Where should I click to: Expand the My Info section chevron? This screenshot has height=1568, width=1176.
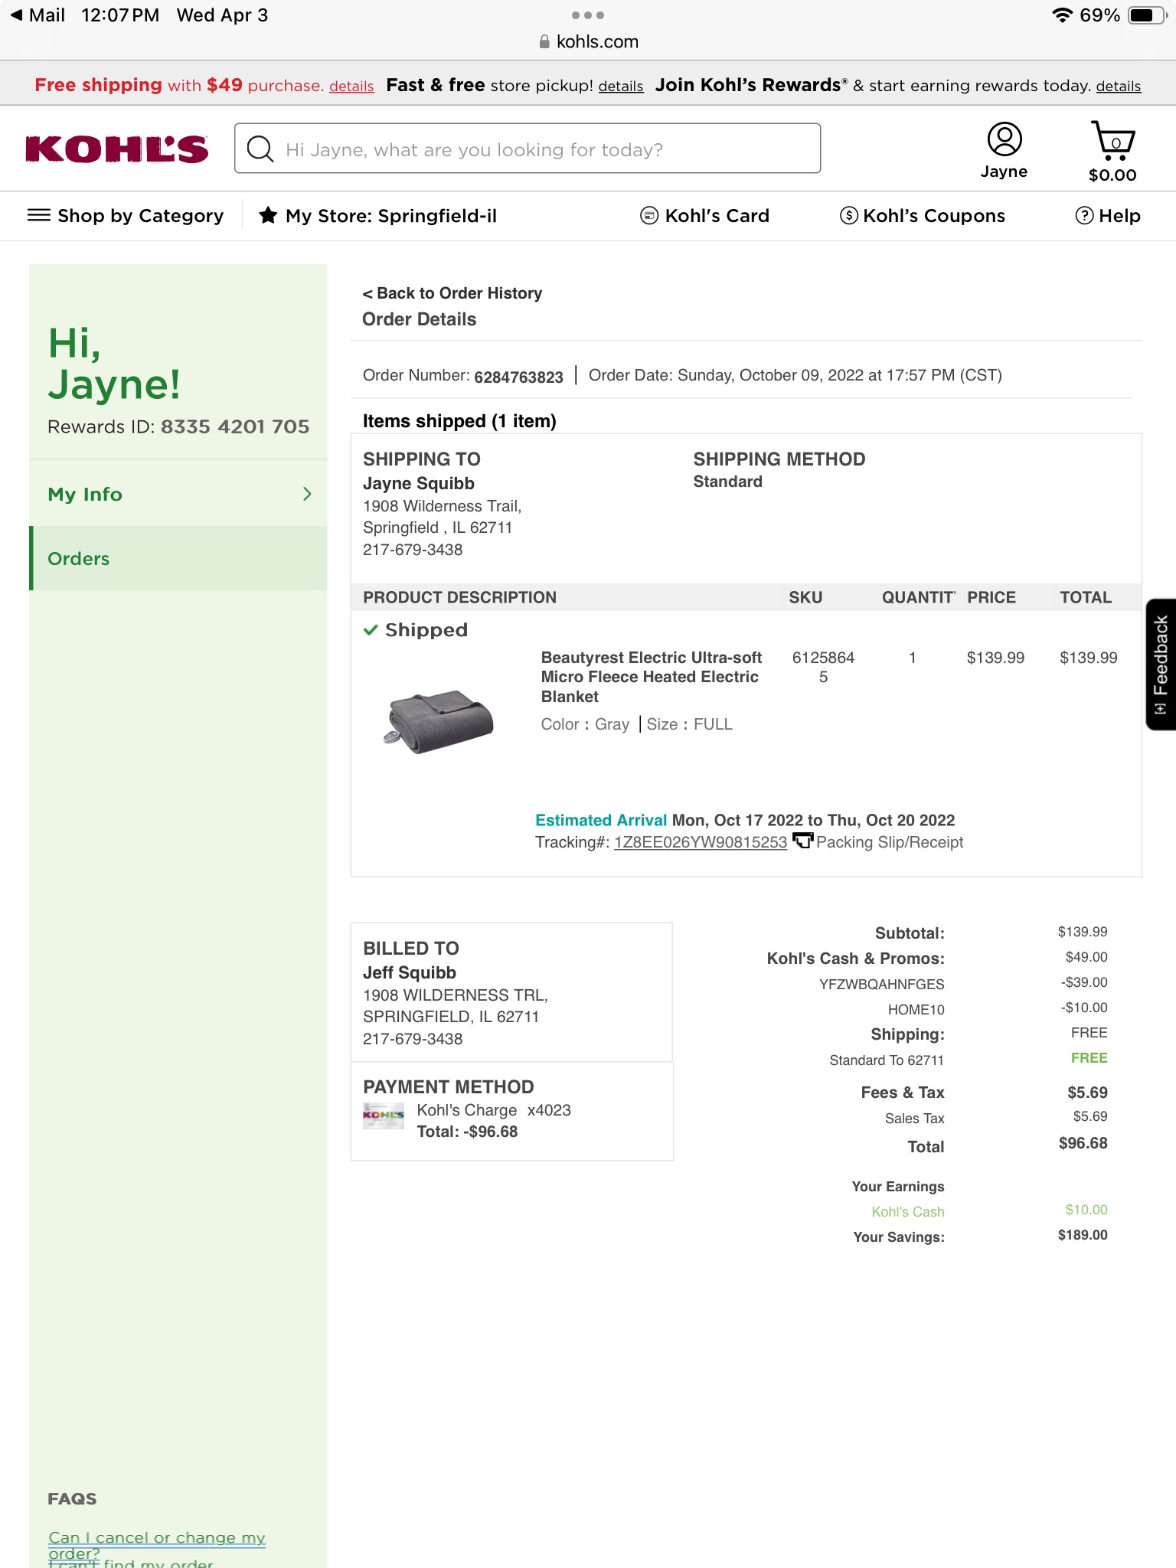pos(307,494)
